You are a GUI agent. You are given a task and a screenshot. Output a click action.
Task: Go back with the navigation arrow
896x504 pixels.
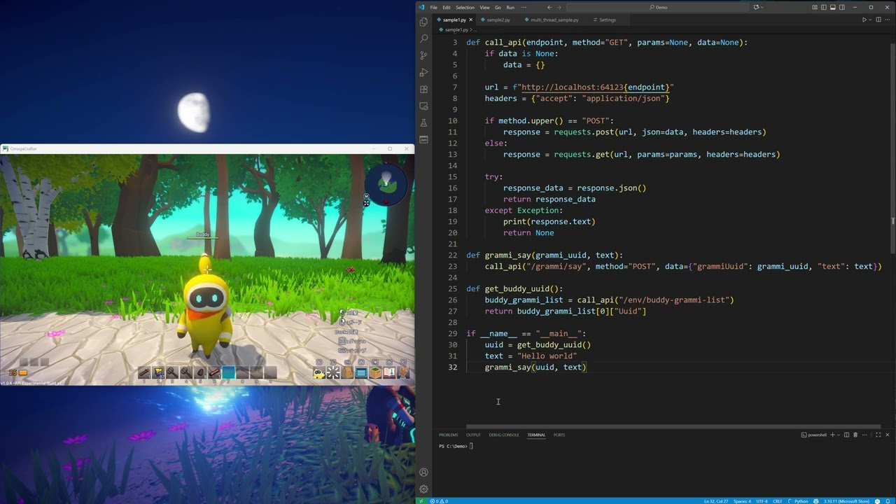[x=549, y=7]
